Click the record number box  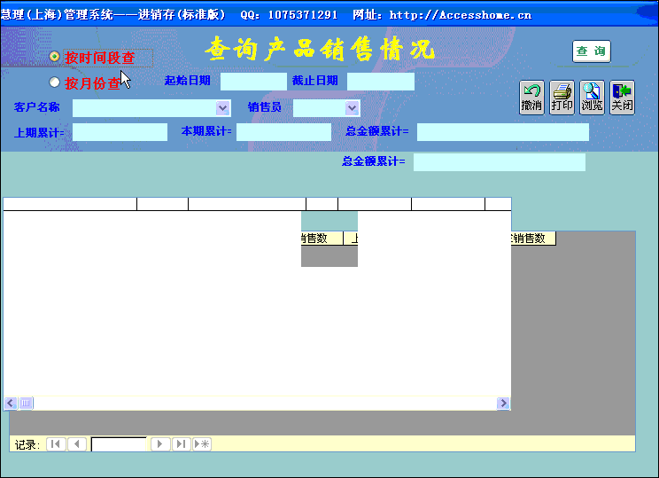point(119,444)
